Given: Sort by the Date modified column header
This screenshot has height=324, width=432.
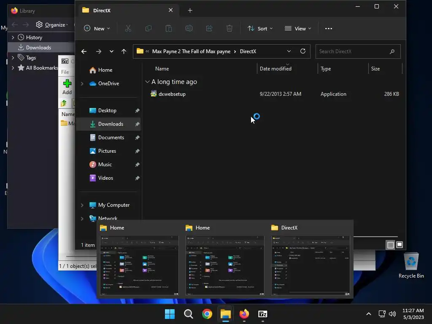Looking at the screenshot, I should (x=275, y=69).
